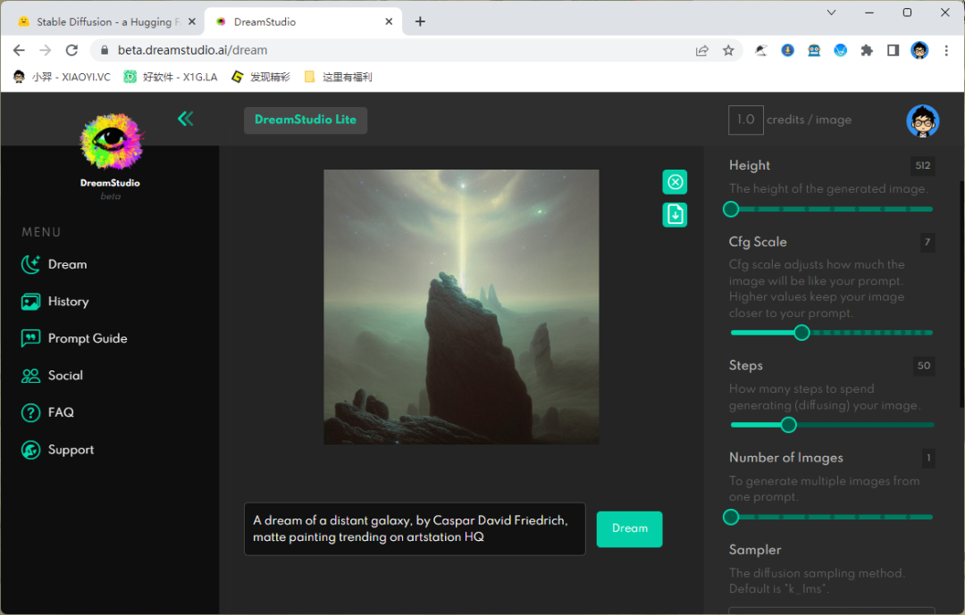Select the DreamStudio browser tab
The image size is (965, 615).
(x=305, y=21)
